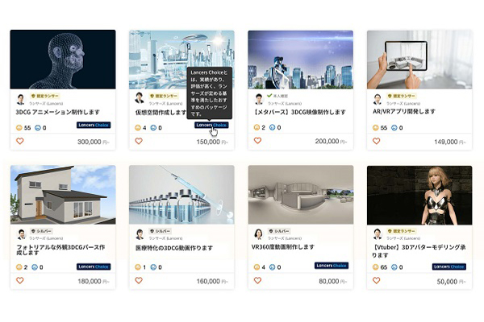The image size is (484, 322).
Task: Click heart icon on 50,000円 Vtuber package
Action: click(x=376, y=280)
